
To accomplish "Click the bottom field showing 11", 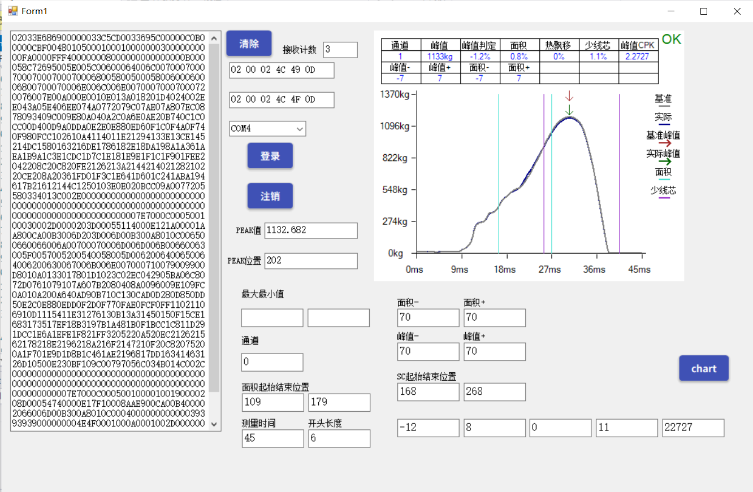I will tap(626, 428).
